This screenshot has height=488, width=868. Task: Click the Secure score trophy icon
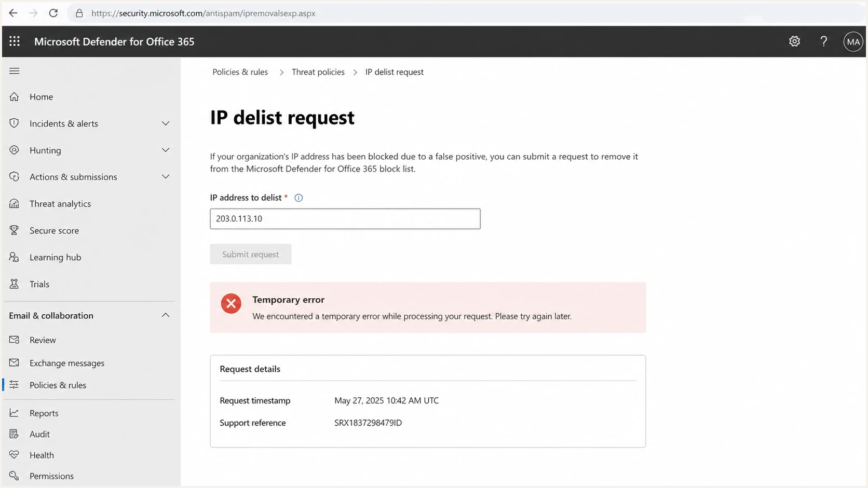click(15, 230)
